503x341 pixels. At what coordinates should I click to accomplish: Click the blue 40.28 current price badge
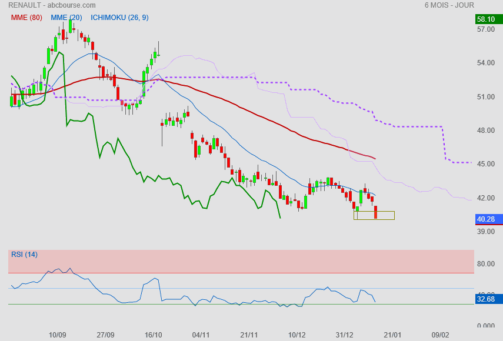[x=489, y=219]
